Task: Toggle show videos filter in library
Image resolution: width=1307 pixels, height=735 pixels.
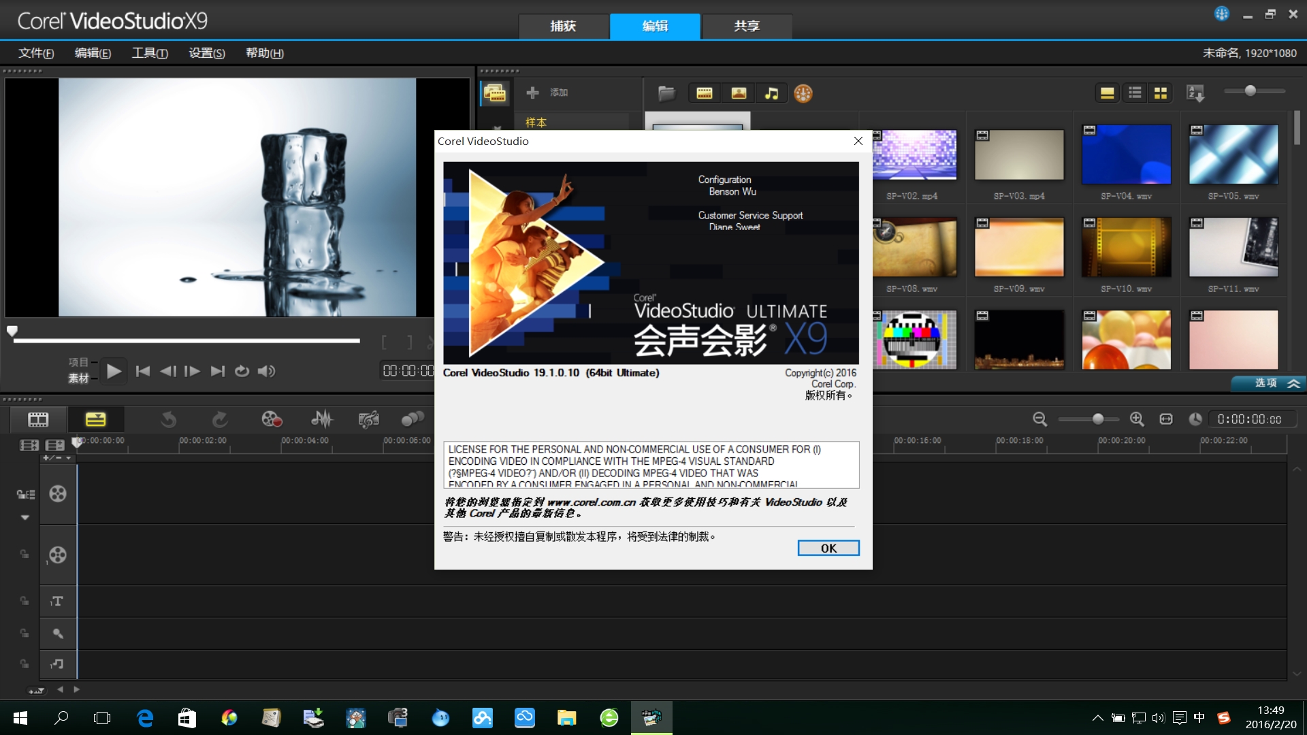Action: 705,93
